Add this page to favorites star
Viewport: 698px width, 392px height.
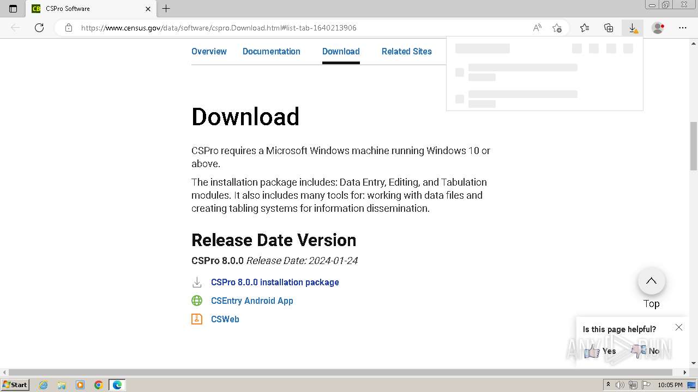pyautogui.click(x=557, y=28)
